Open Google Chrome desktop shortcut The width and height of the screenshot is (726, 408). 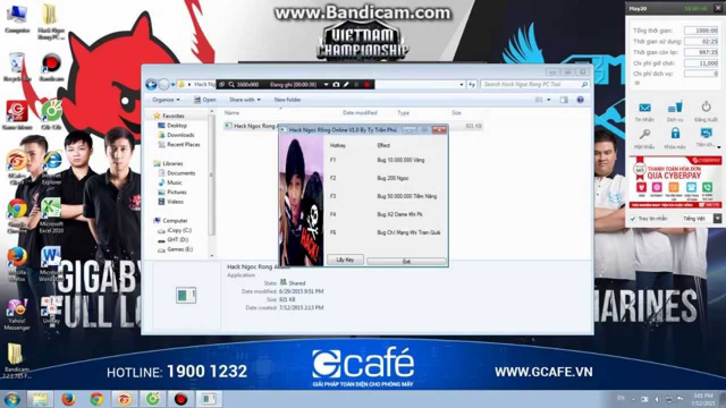[x=17, y=215]
